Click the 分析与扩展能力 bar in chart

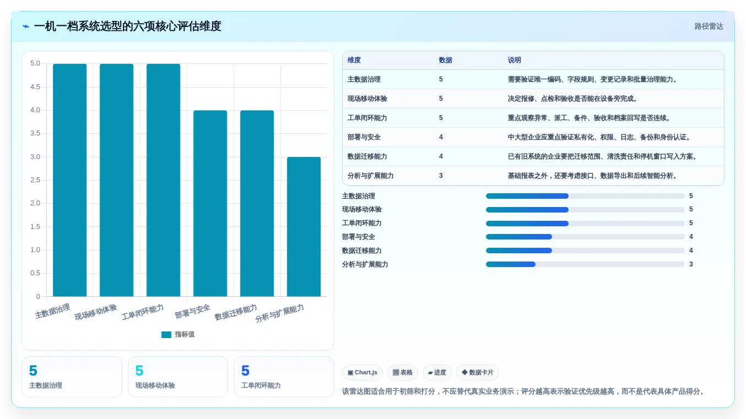coord(304,227)
